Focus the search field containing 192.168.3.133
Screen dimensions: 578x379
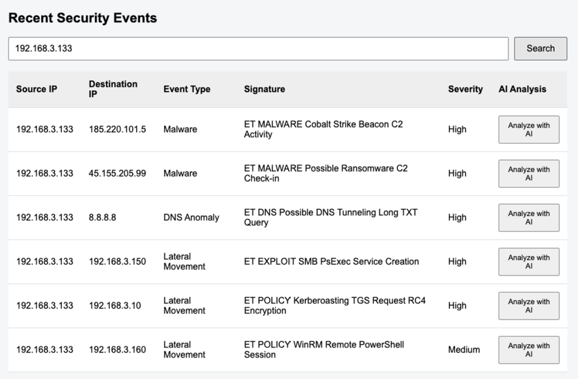tap(258, 49)
